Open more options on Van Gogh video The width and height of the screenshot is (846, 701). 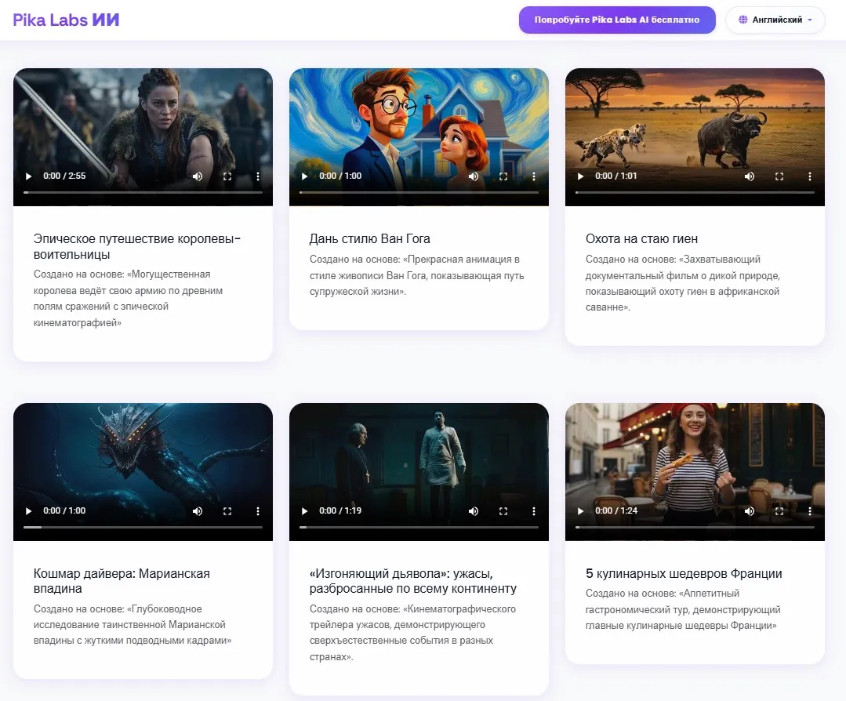pos(534,176)
